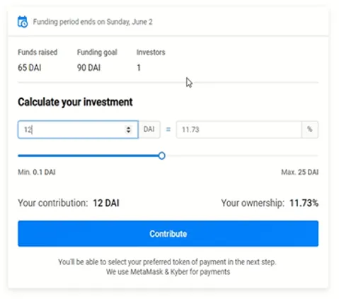This screenshot has width=339, height=299.
Task: Click the ownership percentage input field
Action: click(x=239, y=129)
